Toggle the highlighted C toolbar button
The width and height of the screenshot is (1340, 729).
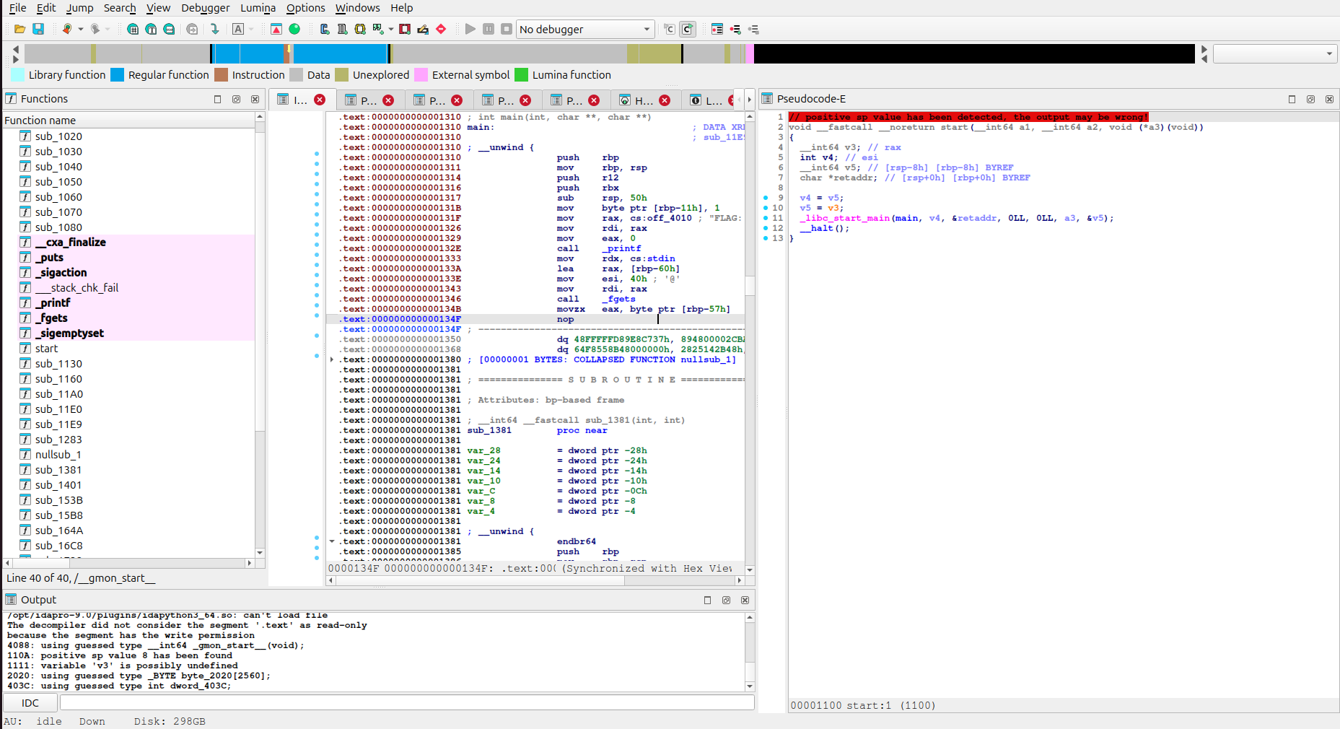[x=687, y=29]
